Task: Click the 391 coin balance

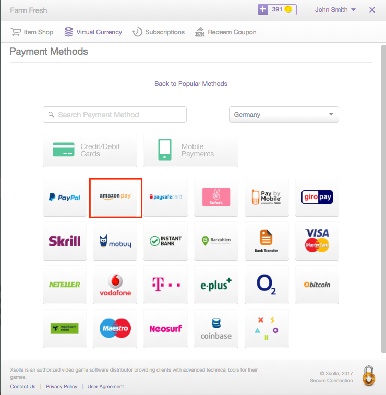Action: click(x=282, y=9)
